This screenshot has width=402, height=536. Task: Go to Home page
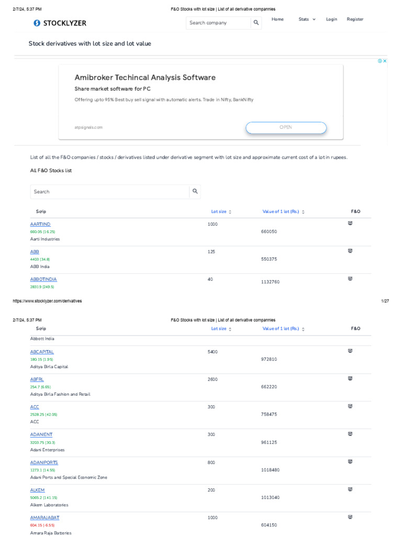pyautogui.click(x=277, y=19)
